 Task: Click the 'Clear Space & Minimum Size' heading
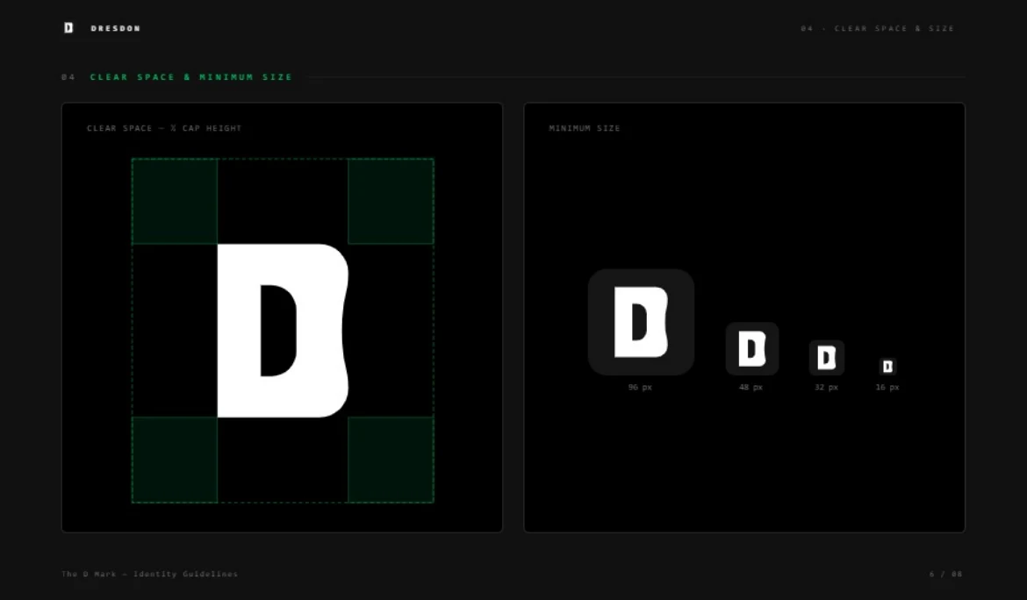(191, 77)
